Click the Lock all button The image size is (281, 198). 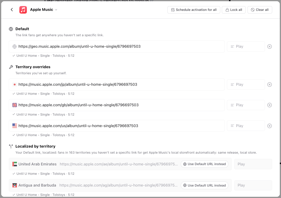(234, 10)
